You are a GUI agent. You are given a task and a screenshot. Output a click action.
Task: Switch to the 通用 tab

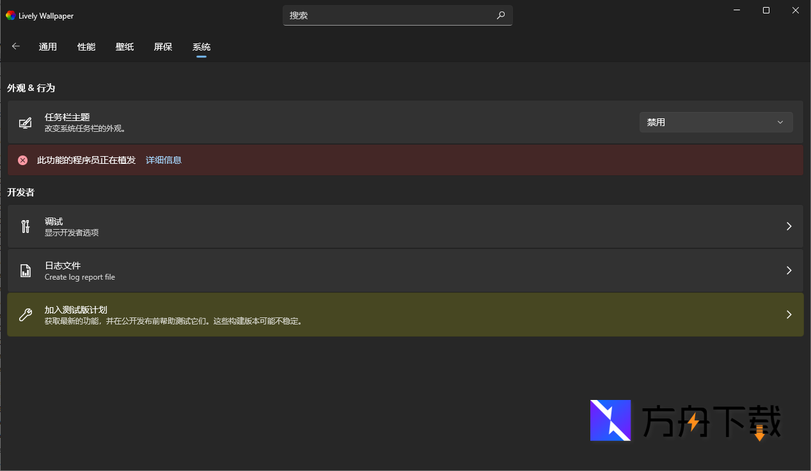point(48,47)
